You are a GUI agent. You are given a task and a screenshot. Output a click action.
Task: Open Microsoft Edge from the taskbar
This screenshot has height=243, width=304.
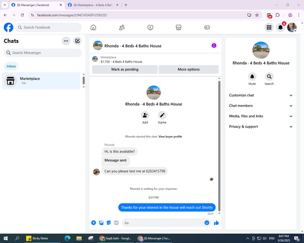coord(67,238)
